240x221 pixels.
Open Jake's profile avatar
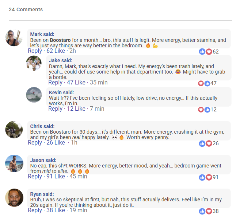(x=34, y=63)
